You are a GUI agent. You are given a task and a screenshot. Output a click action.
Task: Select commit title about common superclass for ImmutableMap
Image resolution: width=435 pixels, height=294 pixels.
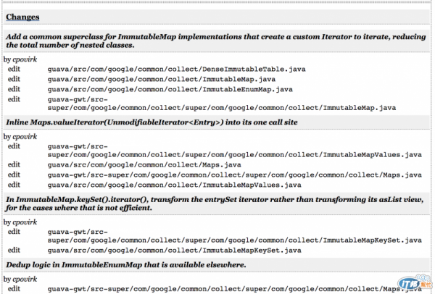[x=216, y=41]
